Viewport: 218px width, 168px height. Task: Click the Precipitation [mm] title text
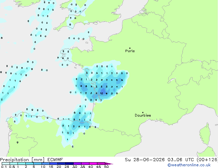[22, 160]
